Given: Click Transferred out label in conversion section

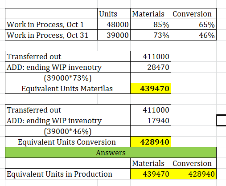Looking at the screenshot, I should point(68,110).
